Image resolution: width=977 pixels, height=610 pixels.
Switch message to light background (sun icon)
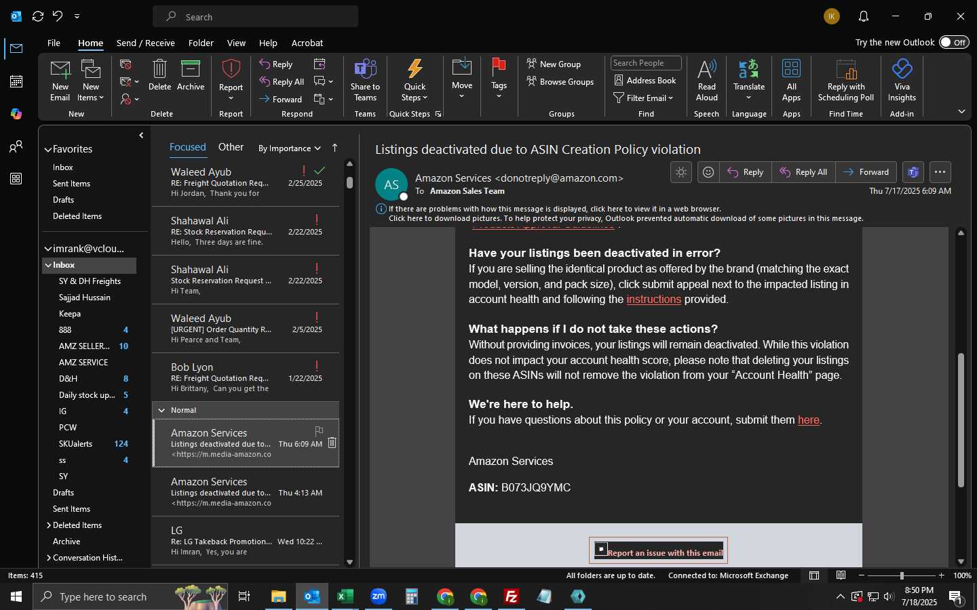pyautogui.click(x=681, y=172)
